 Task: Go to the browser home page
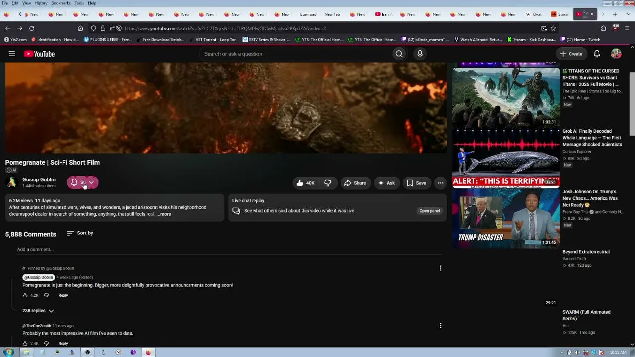click(x=80, y=28)
